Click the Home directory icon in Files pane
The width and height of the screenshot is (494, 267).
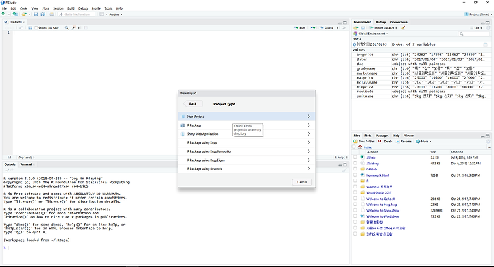point(360,147)
